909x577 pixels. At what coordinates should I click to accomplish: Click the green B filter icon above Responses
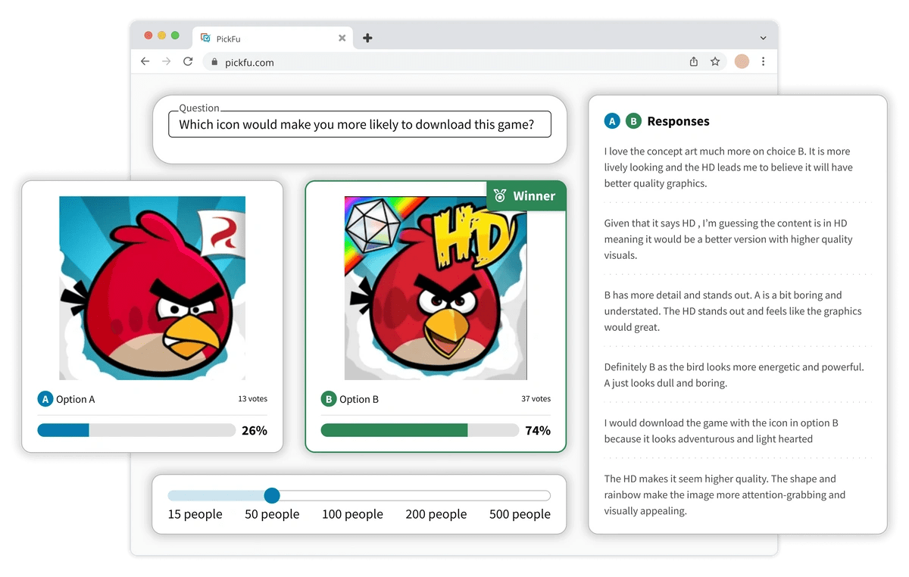click(633, 120)
